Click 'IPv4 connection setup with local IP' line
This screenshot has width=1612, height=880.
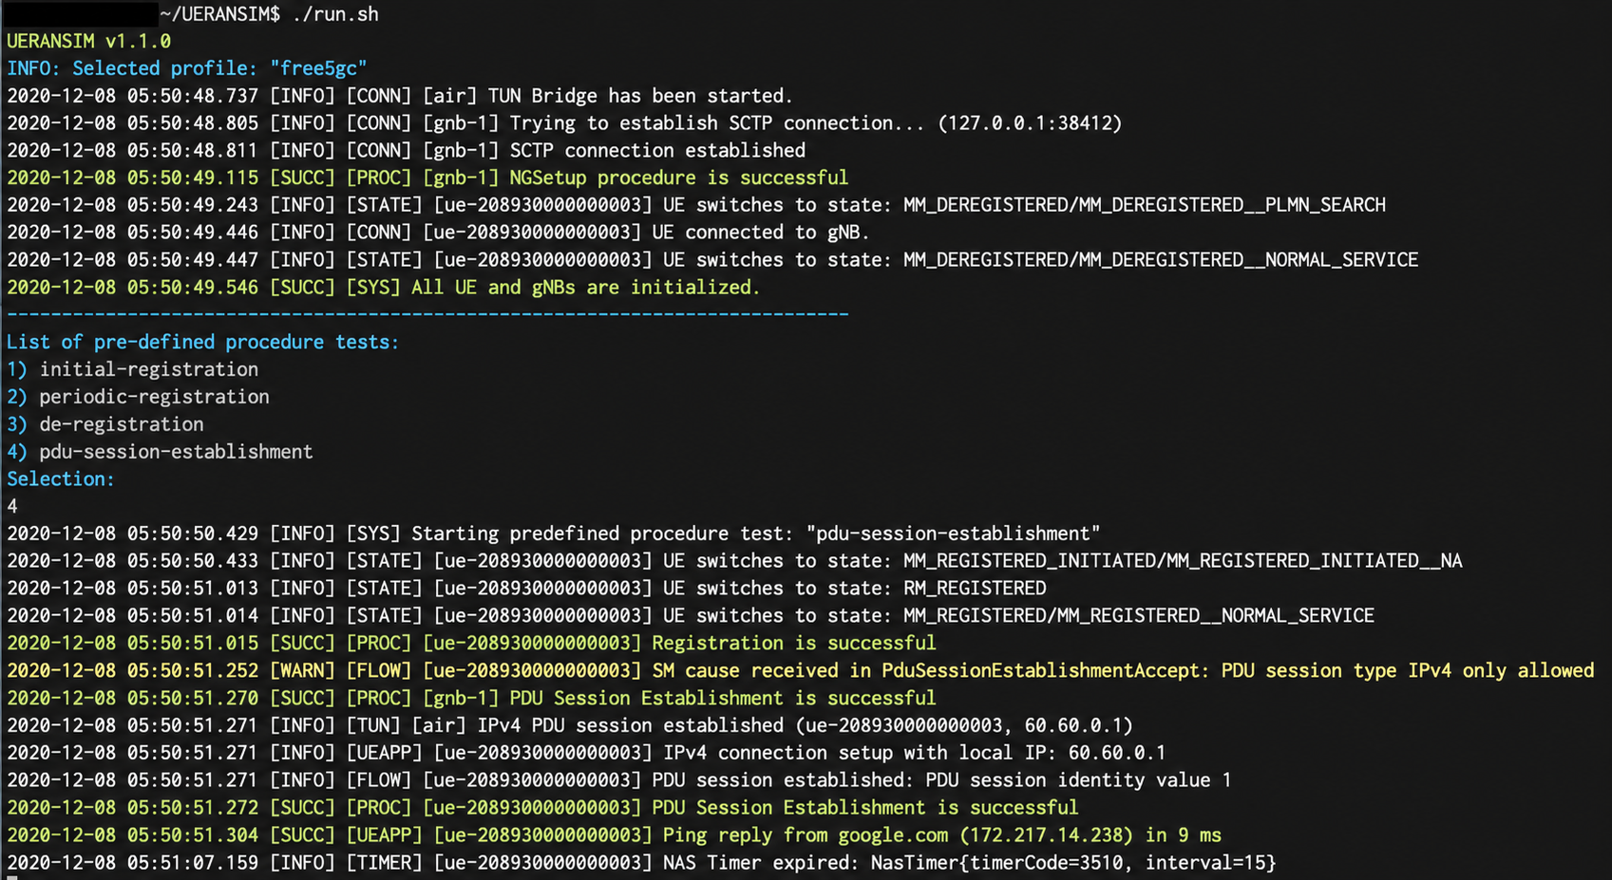click(x=586, y=754)
